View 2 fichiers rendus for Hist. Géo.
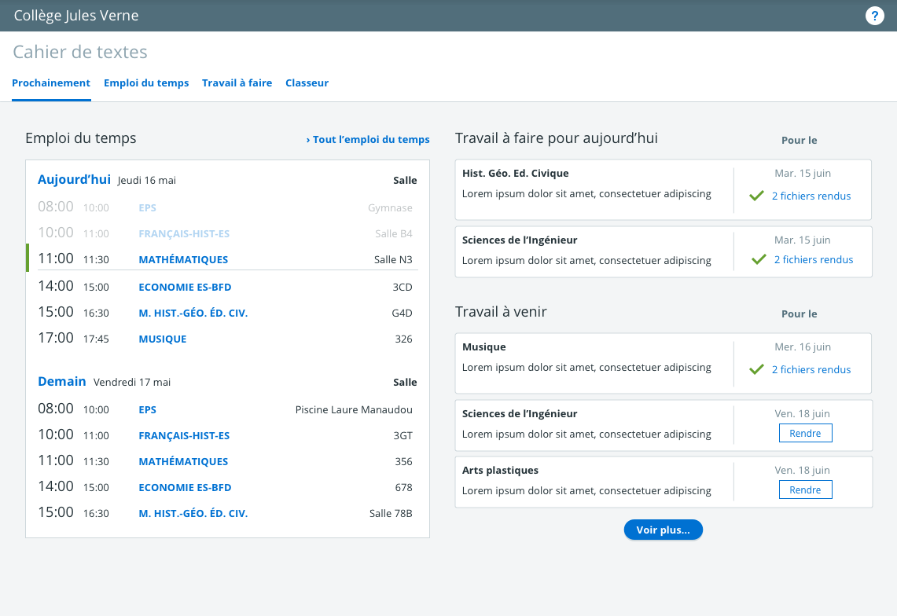Image resolution: width=897 pixels, height=616 pixels. (x=811, y=196)
